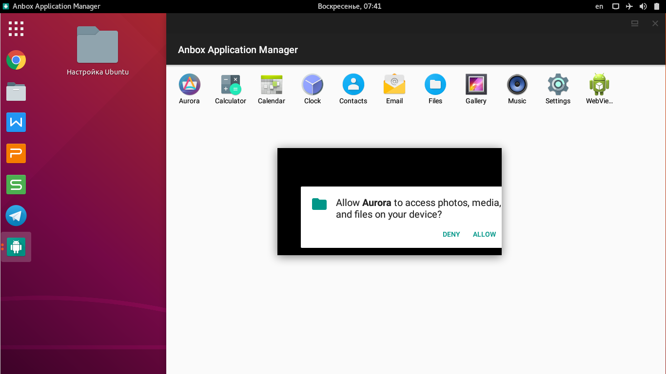
Task: Show the applications grid
Action: [16, 29]
